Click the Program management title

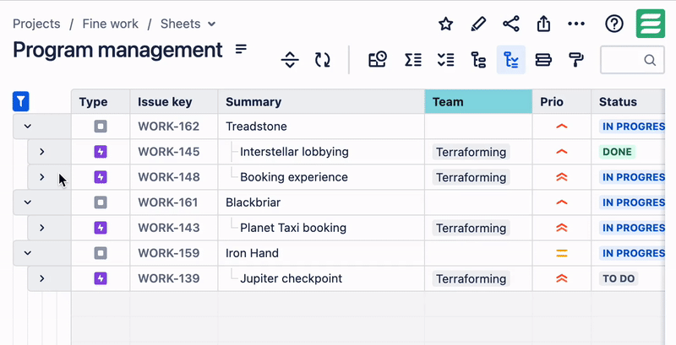(x=117, y=50)
